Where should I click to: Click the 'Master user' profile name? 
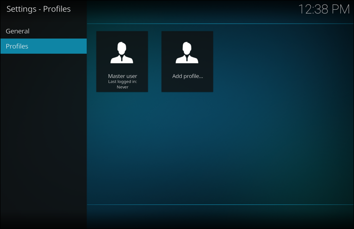coord(122,76)
